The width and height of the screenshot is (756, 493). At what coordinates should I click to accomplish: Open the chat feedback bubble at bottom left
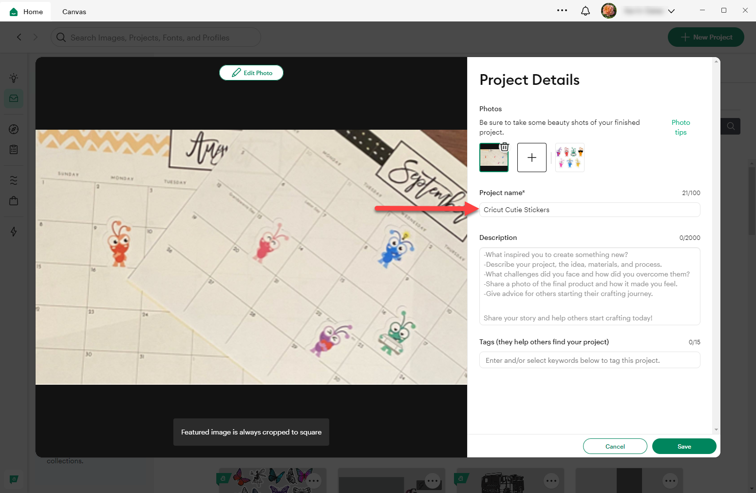point(14,479)
